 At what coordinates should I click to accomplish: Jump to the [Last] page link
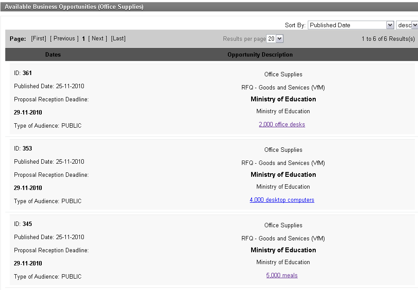click(x=118, y=39)
